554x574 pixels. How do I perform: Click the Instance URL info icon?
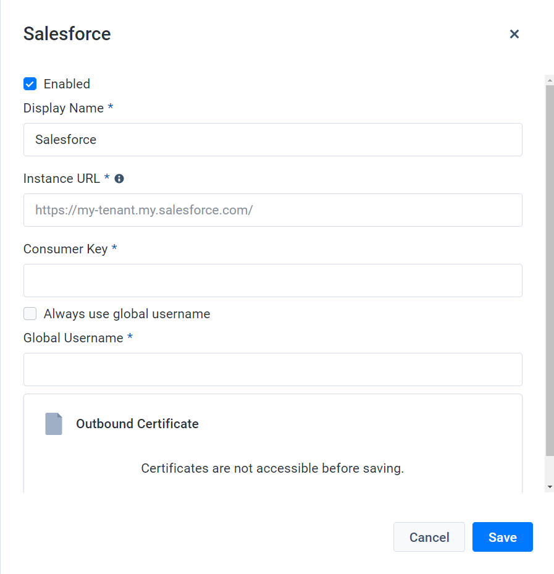pos(119,179)
